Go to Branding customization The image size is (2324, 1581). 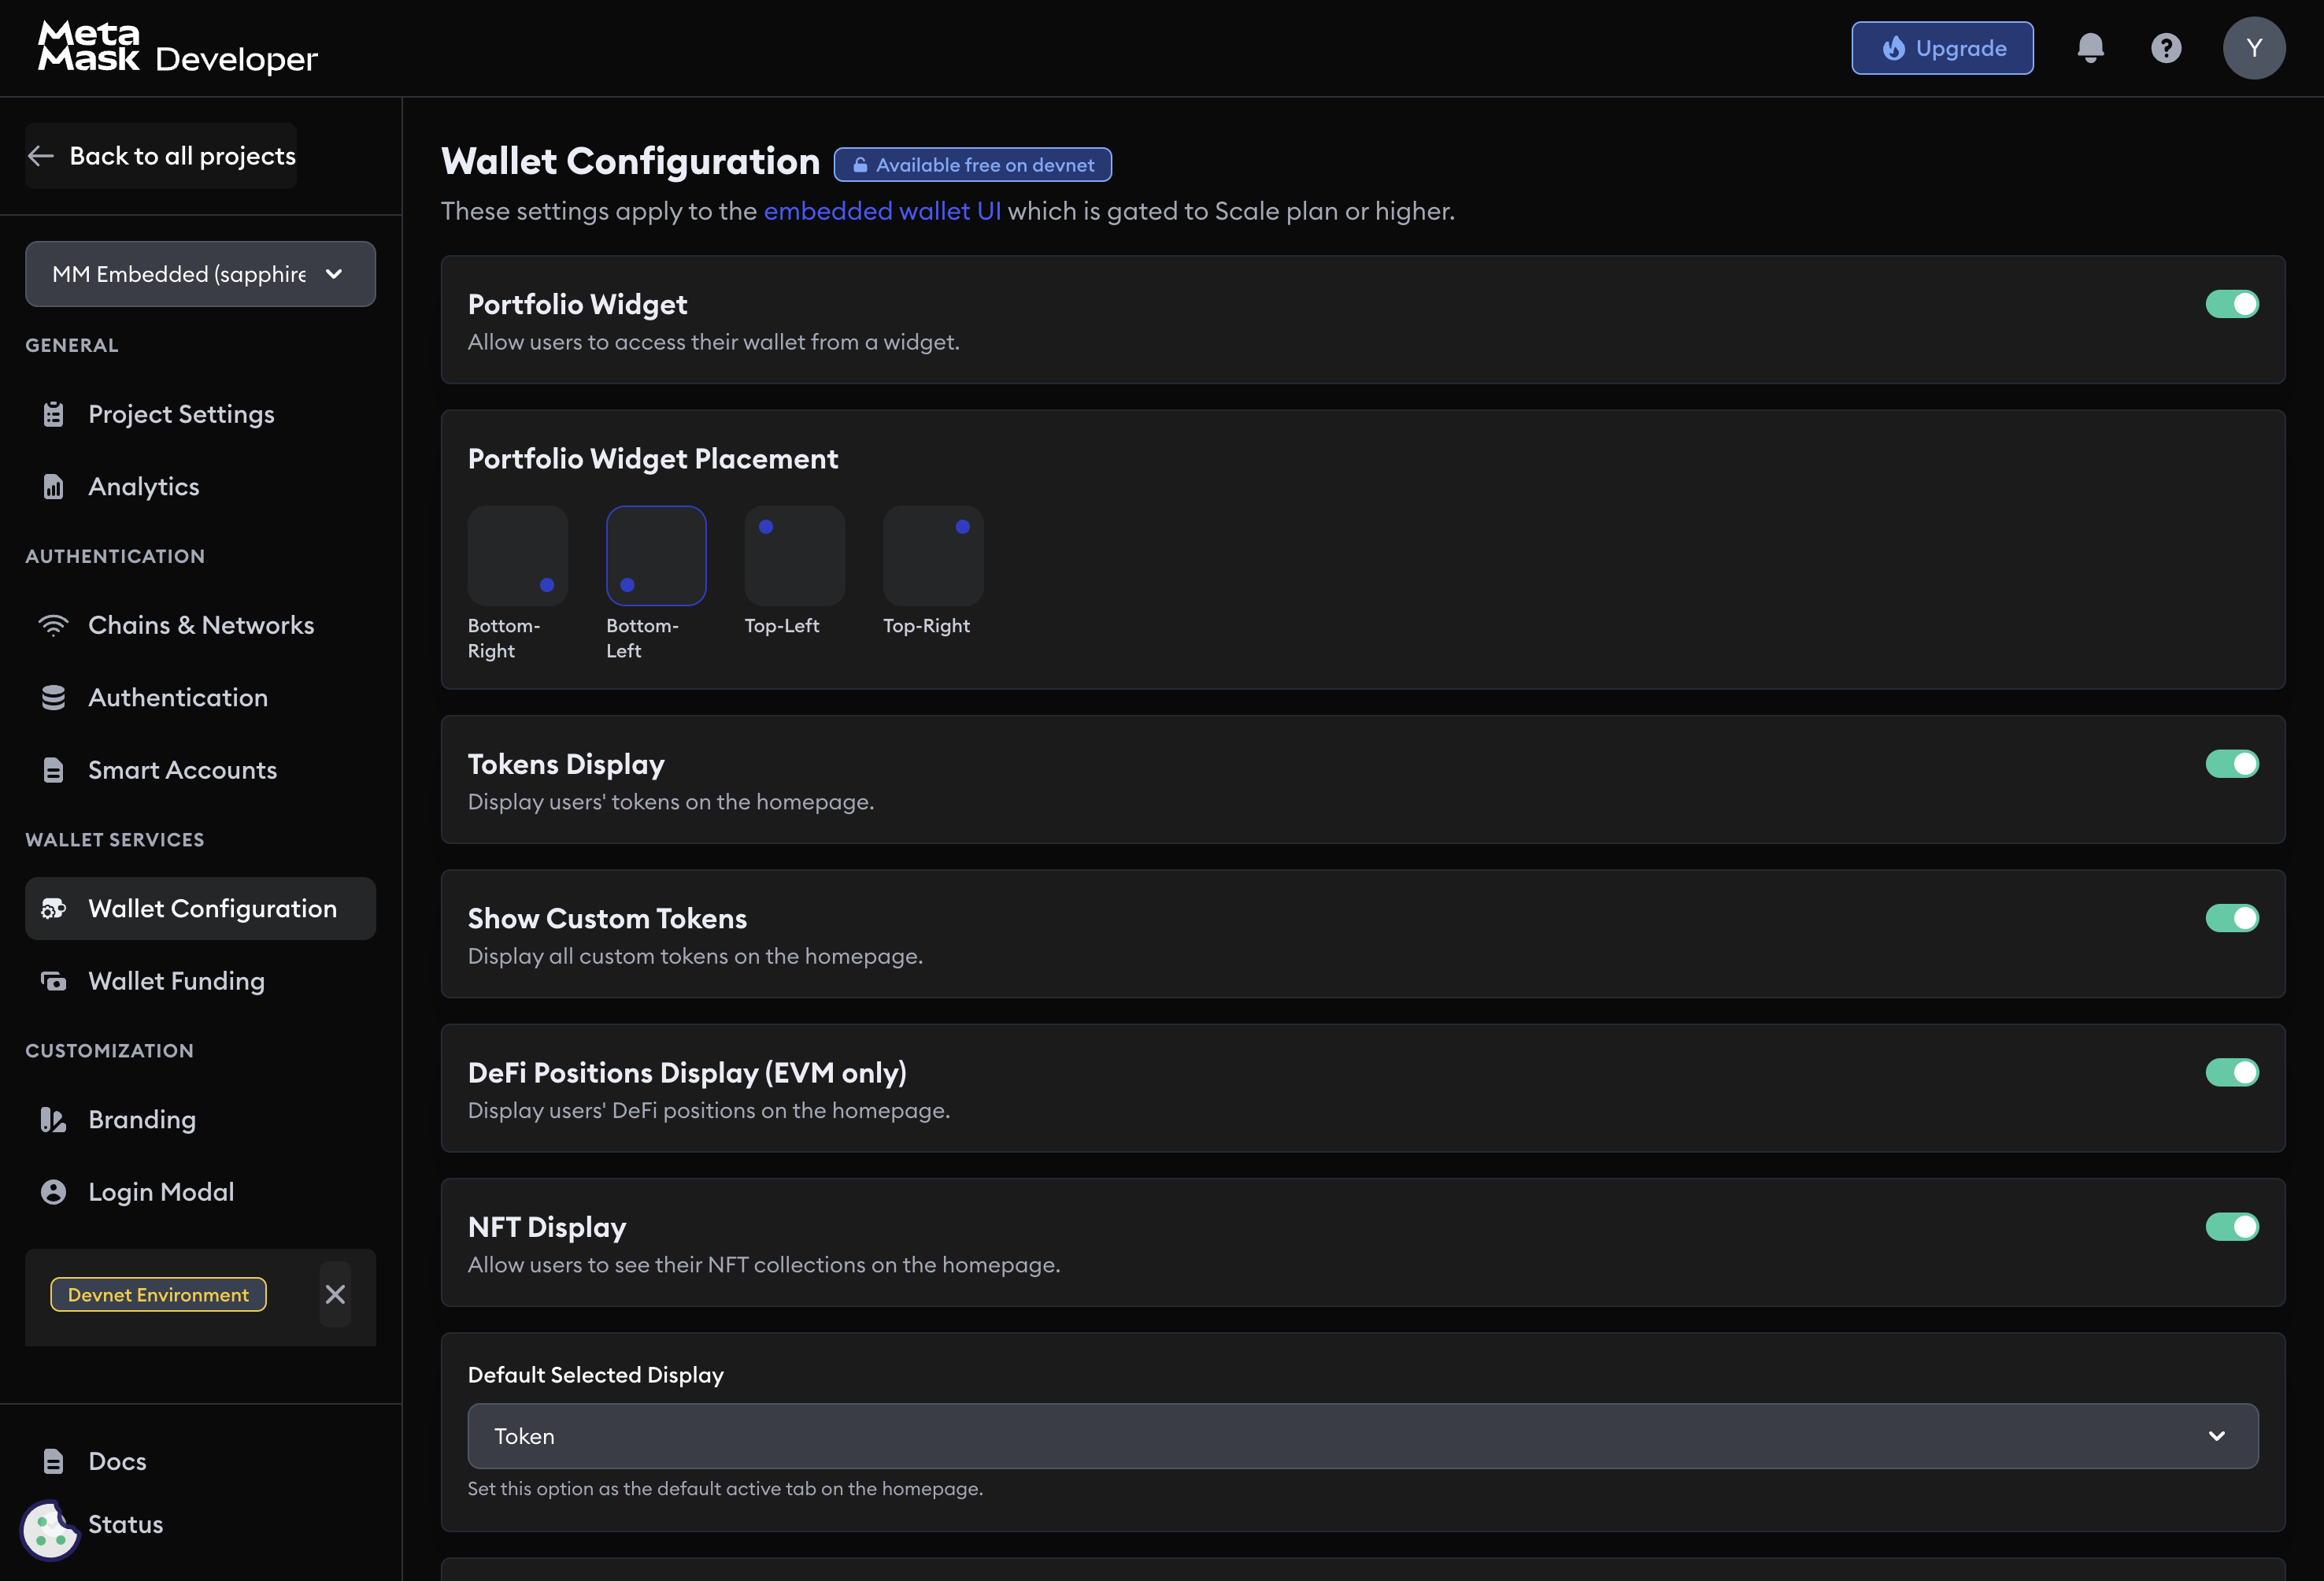tap(200, 1119)
